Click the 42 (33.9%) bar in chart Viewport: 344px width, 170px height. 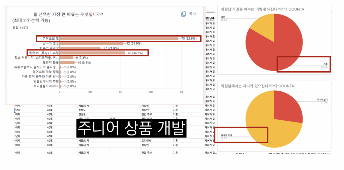[91, 43]
